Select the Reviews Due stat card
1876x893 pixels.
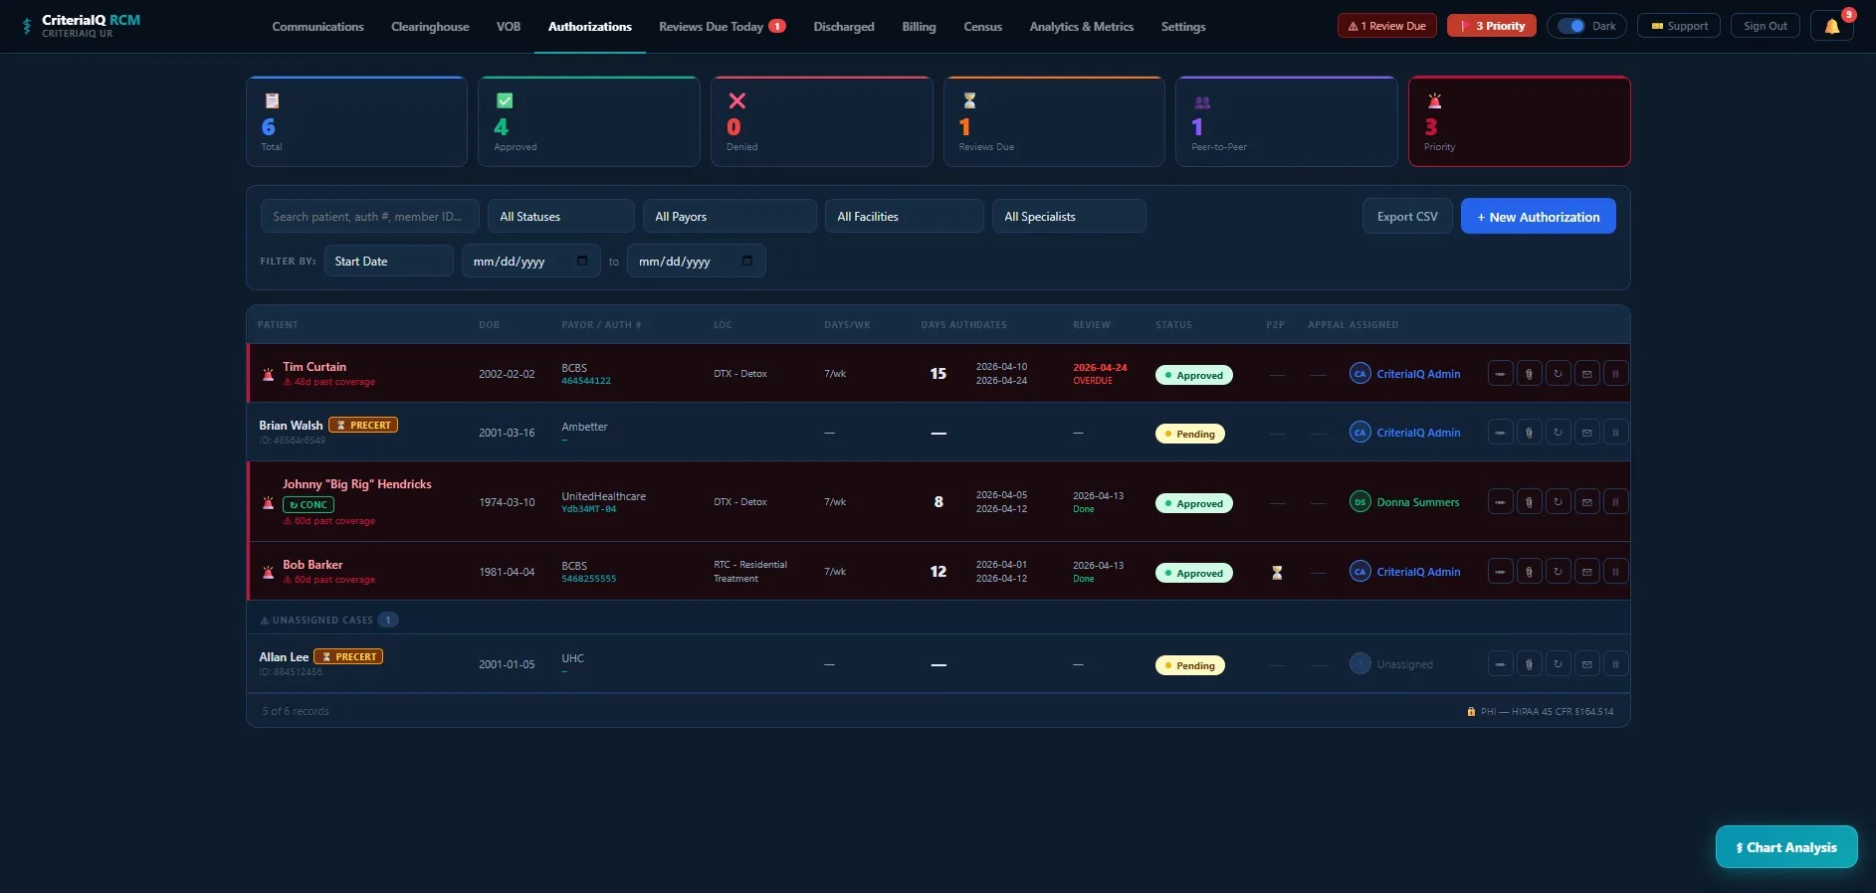click(1054, 121)
